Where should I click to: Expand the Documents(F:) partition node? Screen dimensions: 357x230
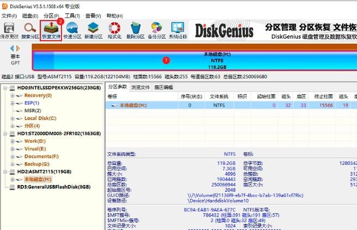click(x=13, y=156)
